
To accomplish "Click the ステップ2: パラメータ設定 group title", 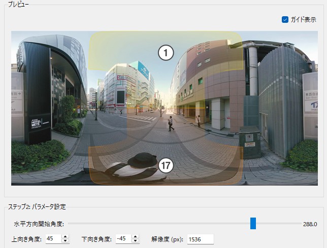I will 36,206.
